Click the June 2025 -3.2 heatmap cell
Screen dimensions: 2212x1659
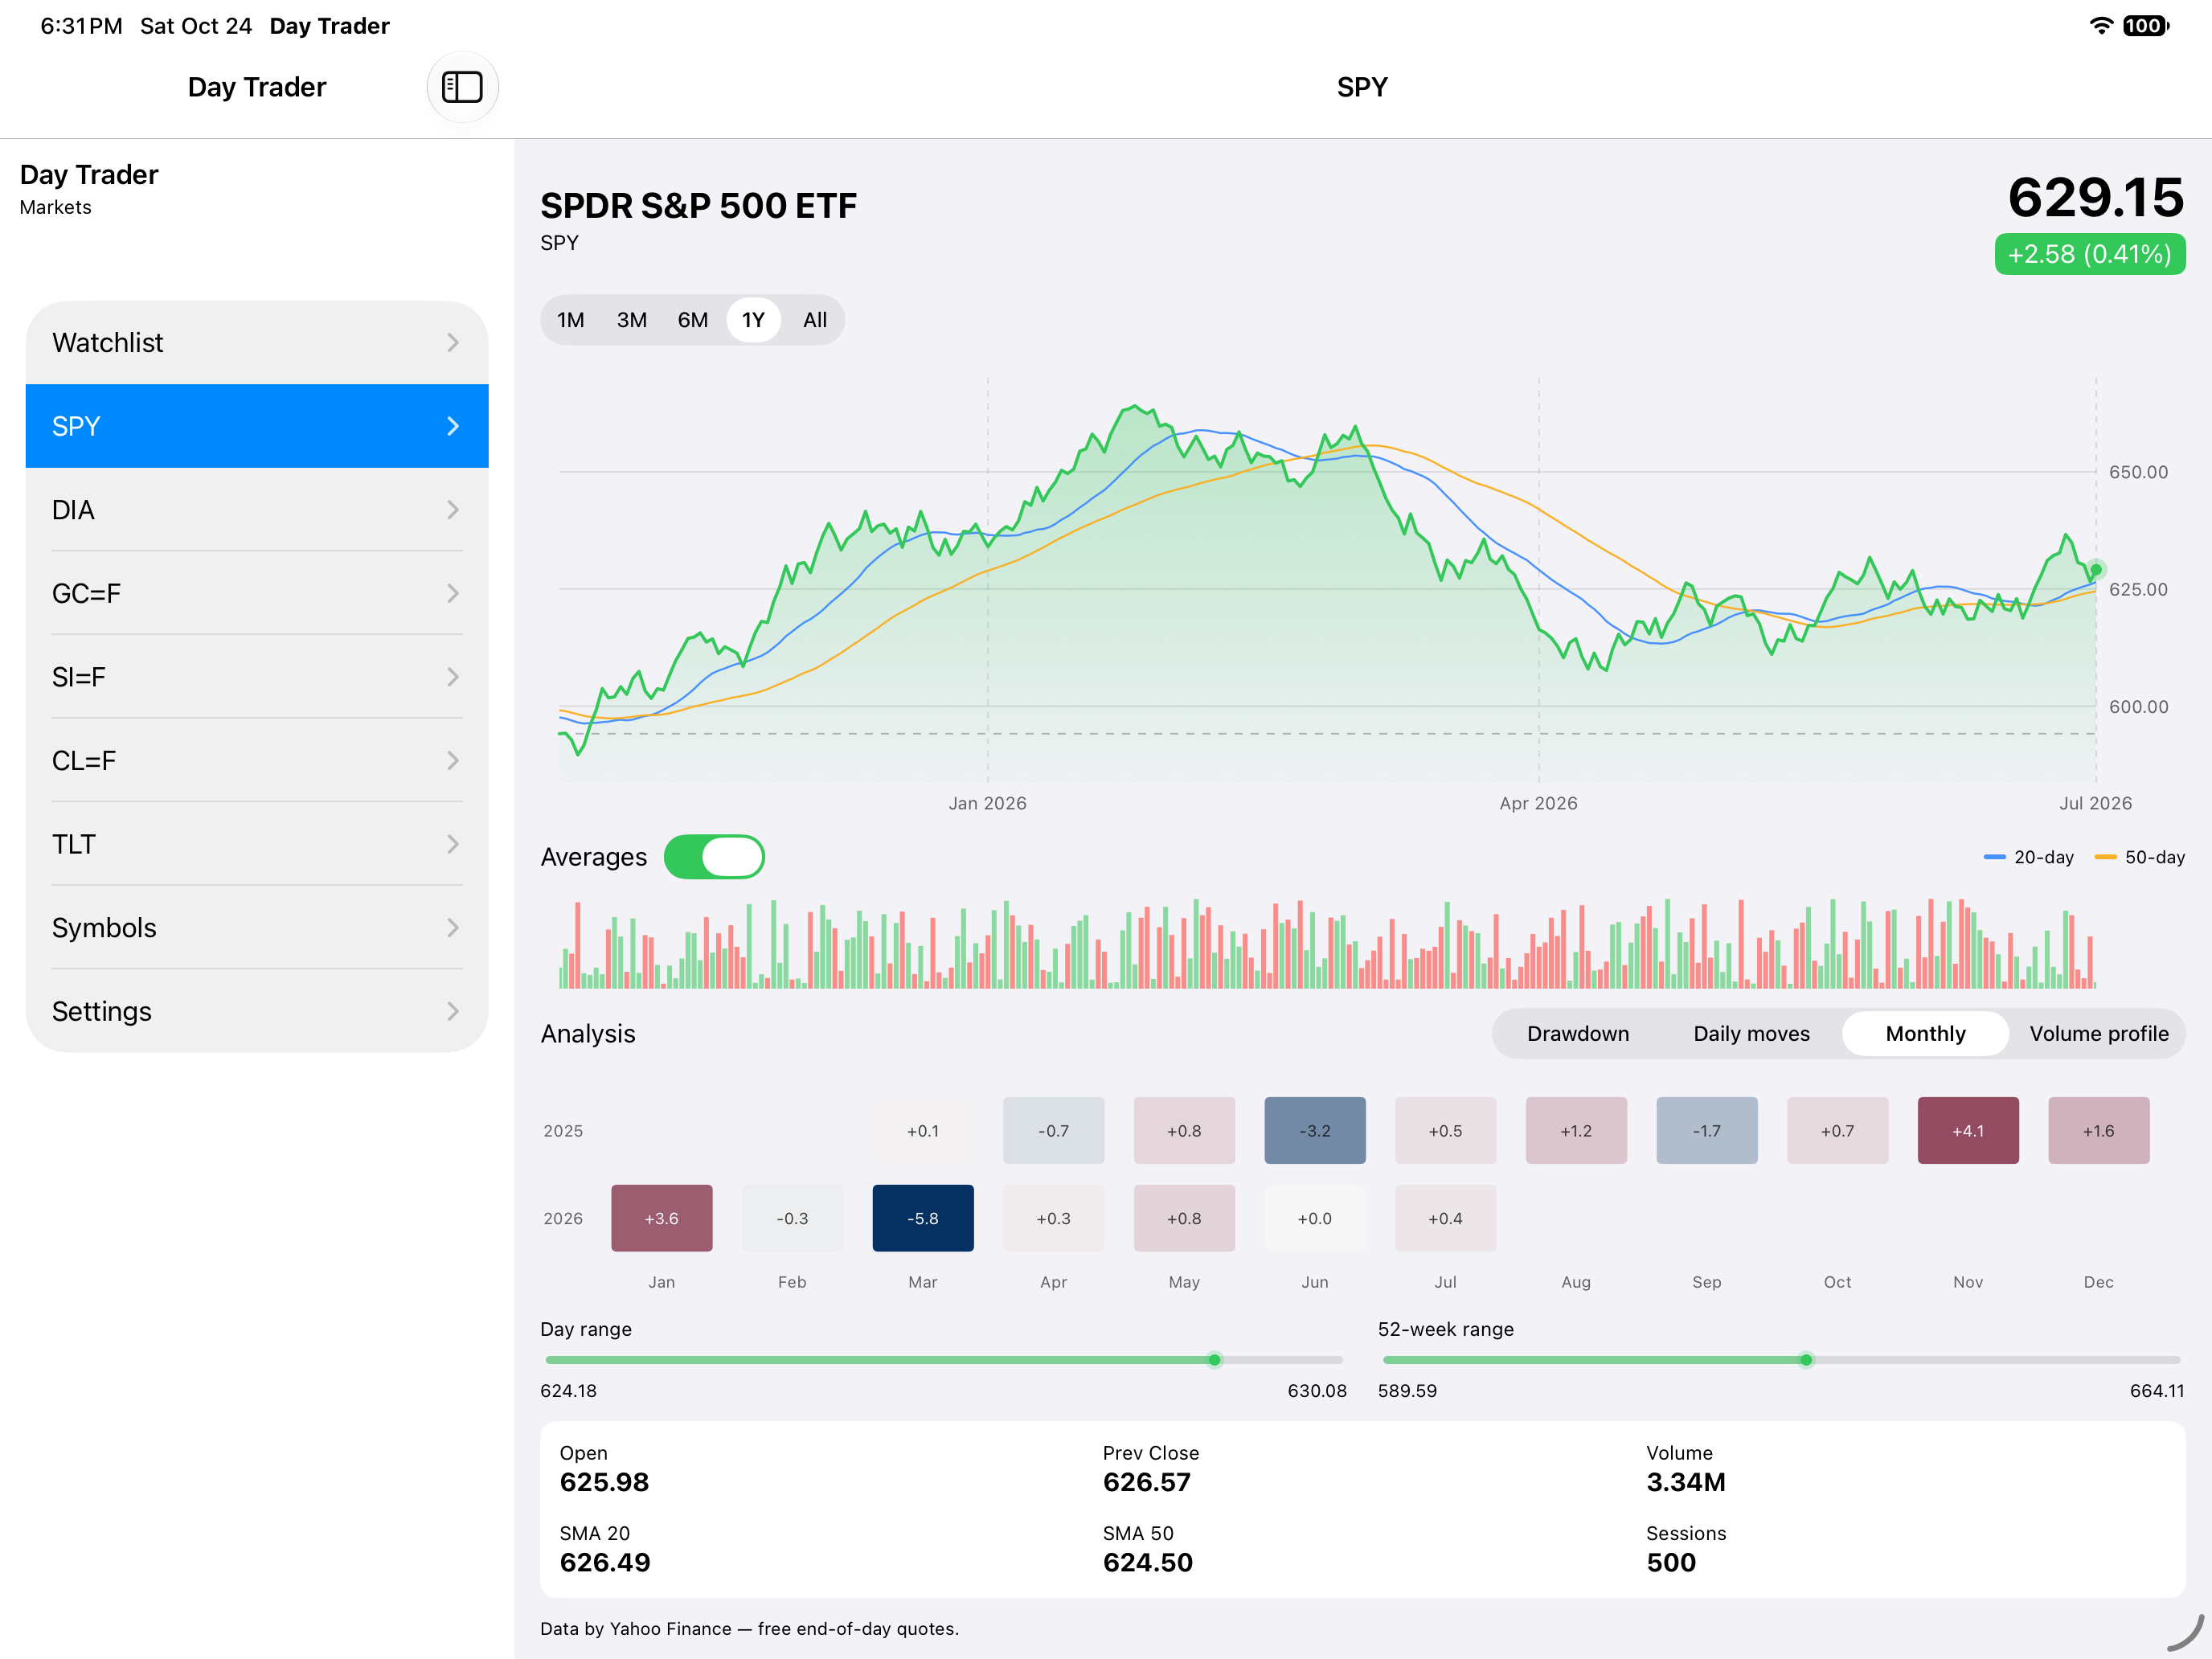1315,1131
